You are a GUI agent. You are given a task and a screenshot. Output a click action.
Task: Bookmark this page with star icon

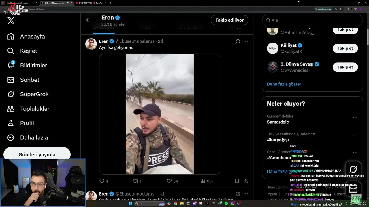(340, 9)
